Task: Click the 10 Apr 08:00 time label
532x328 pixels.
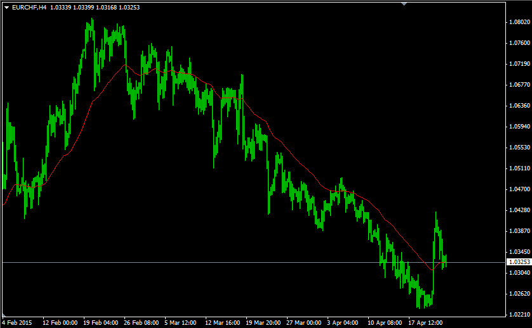Action: click(385, 323)
